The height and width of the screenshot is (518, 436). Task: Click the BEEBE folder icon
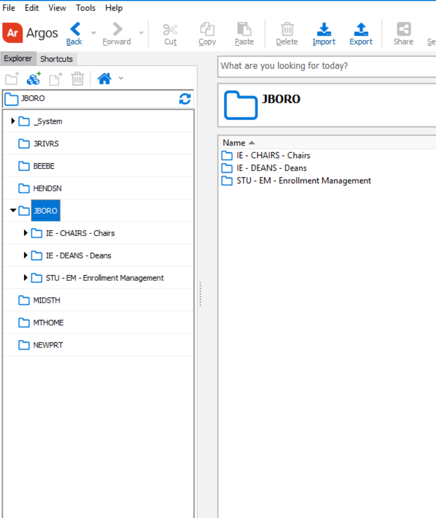click(x=24, y=166)
